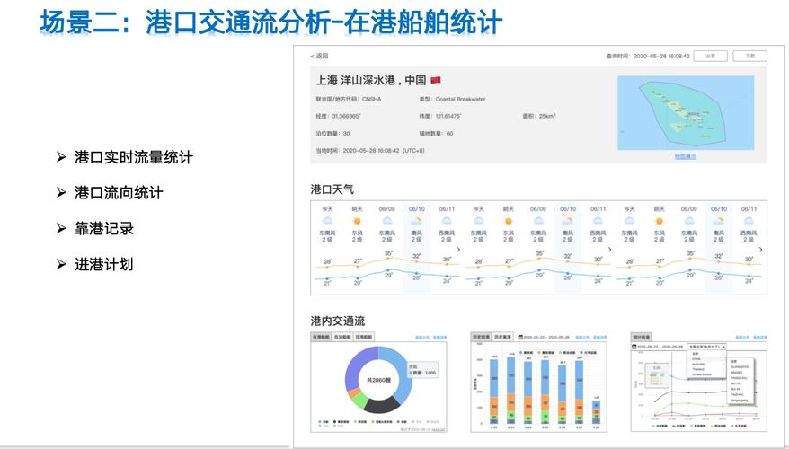Pick GUANGZHOU in the port submenu
The height and width of the screenshot is (449, 789).
(740, 367)
